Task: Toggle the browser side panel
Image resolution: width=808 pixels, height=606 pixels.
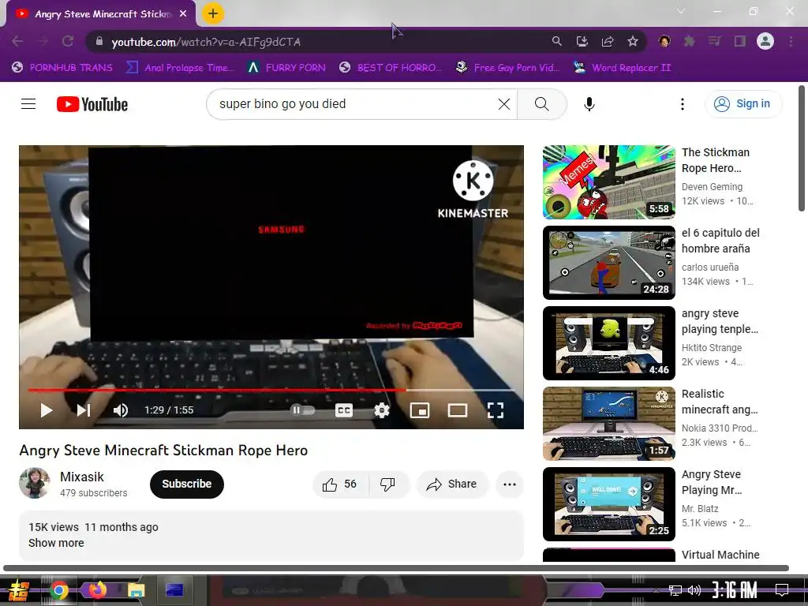Action: click(x=740, y=41)
